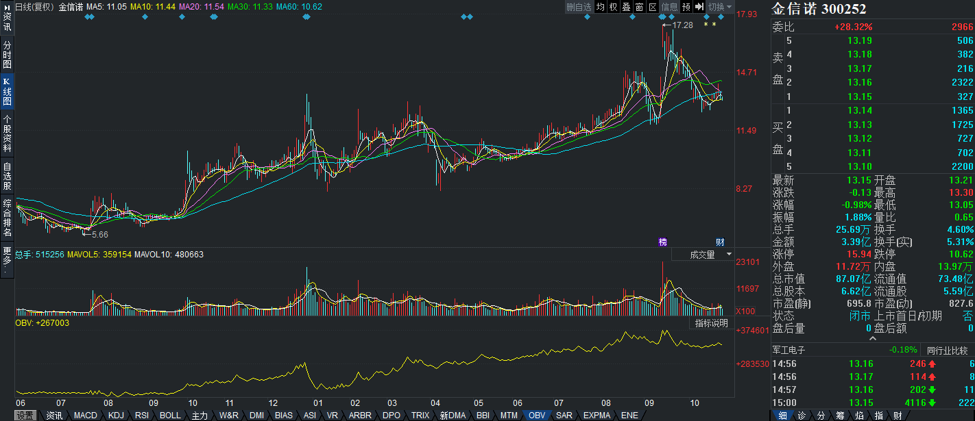Click the 叠 overlay toolbar icon

(x=627, y=7)
